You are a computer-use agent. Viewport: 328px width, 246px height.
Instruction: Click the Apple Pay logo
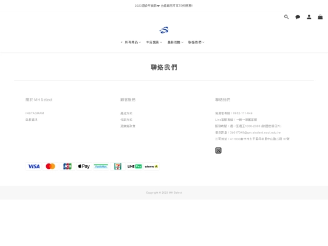click(84, 166)
